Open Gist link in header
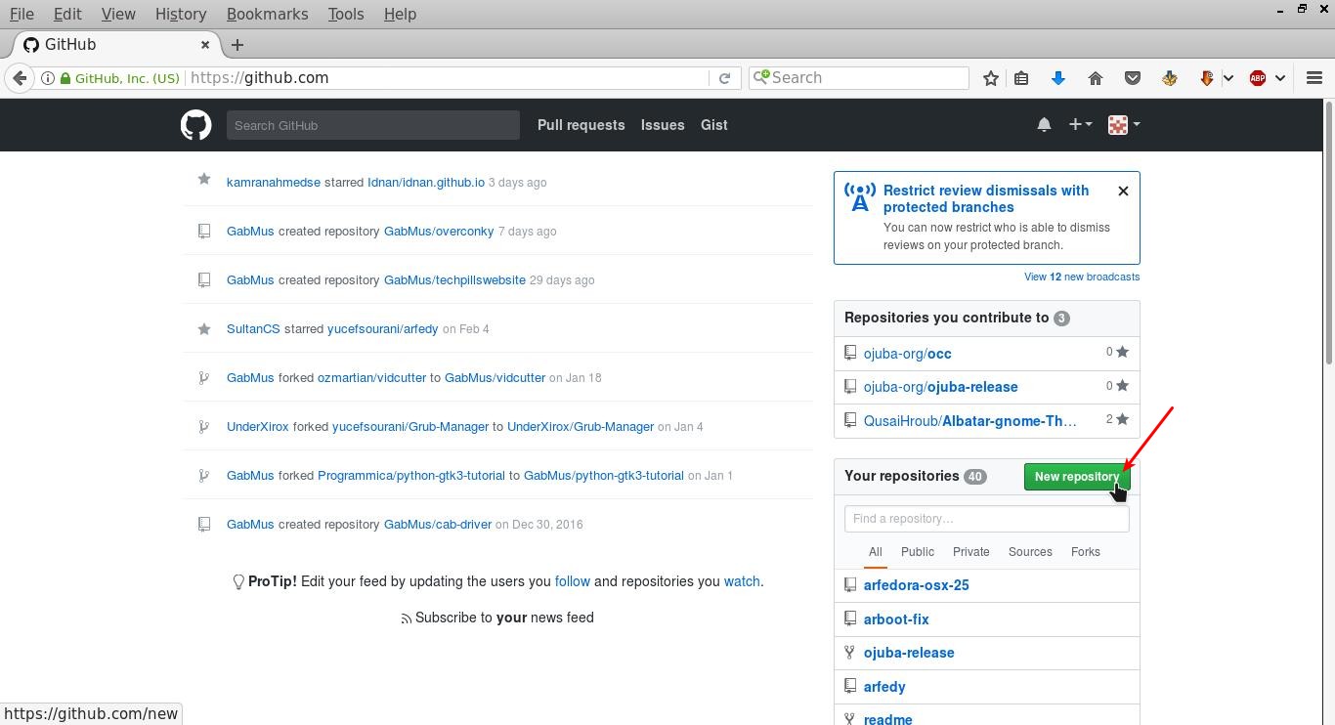 [714, 125]
